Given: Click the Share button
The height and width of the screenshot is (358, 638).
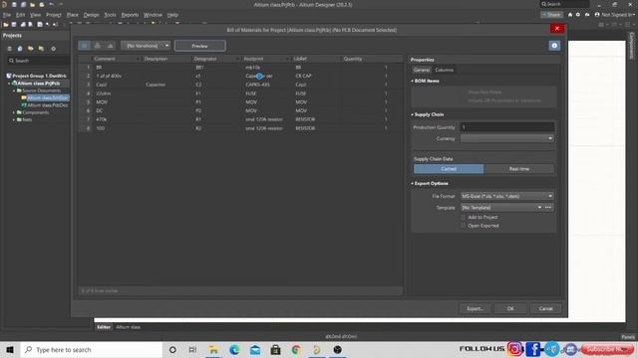Looking at the screenshot, I should tap(551, 15).
